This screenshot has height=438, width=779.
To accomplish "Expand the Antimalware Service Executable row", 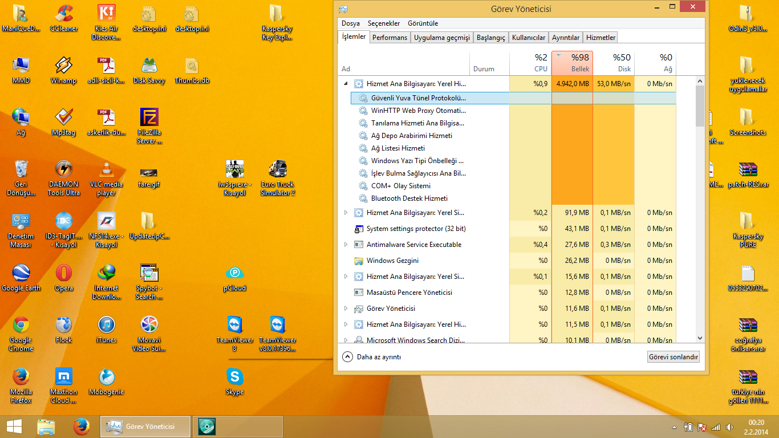I will (346, 245).
